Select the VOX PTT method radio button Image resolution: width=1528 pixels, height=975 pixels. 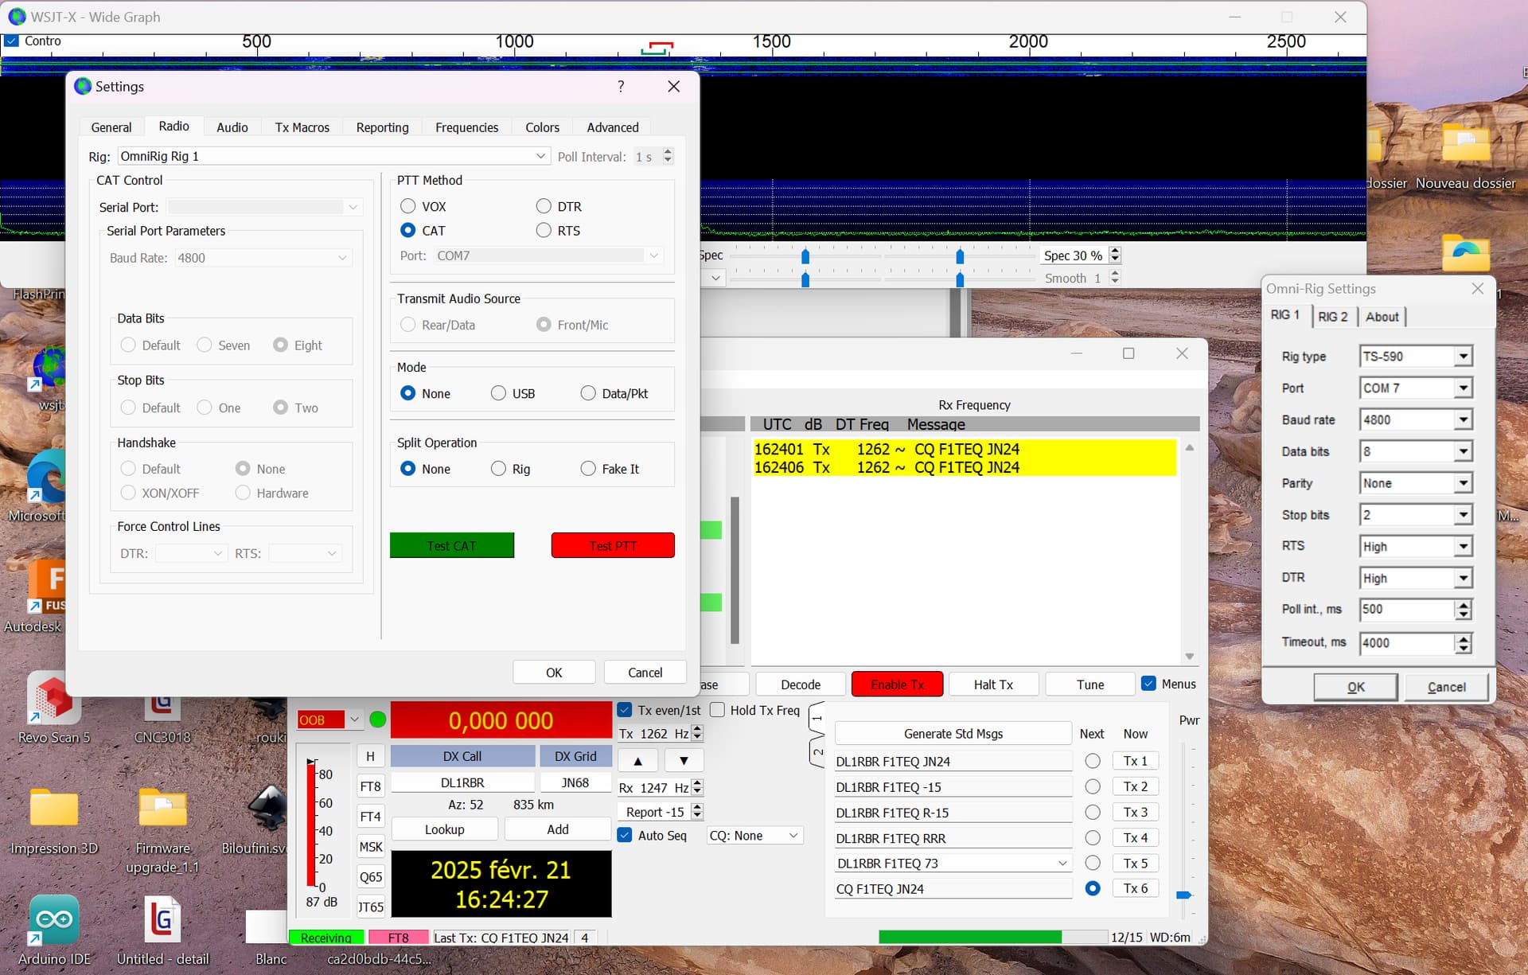[x=408, y=206]
